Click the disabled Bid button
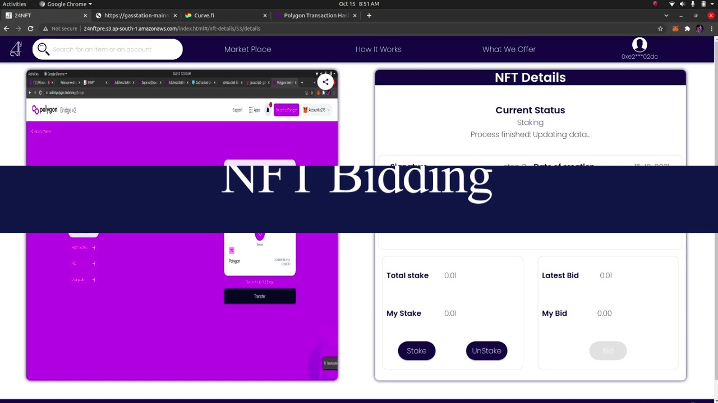 [608, 351]
